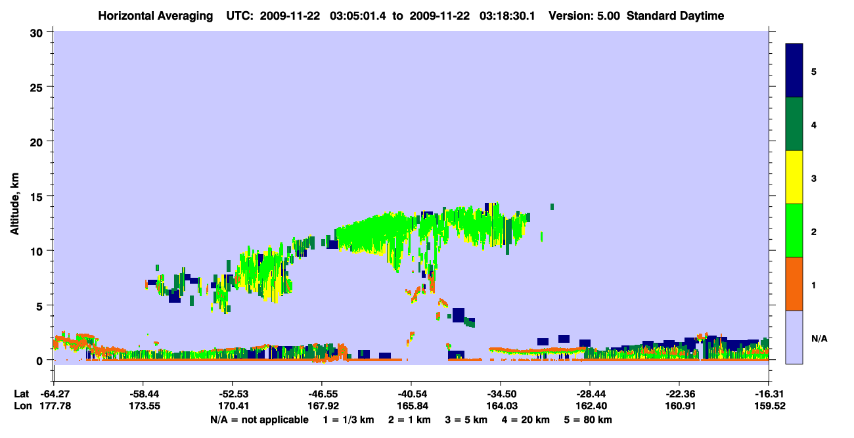
Task: Click longitude value '173.55'
Action: coord(143,405)
